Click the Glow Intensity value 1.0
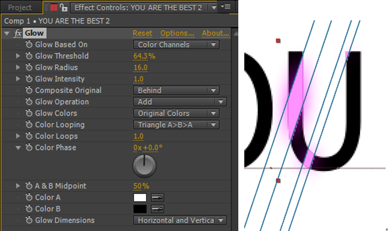Screen dimensions: 388x231 coord(138,79)
